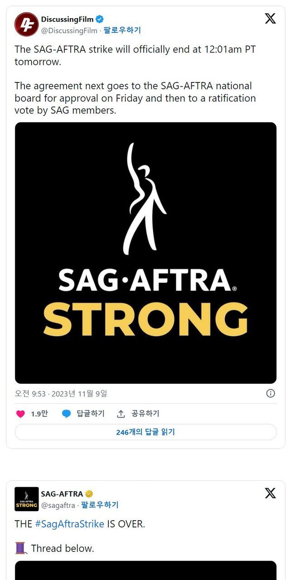Follow DiscussingFilm via the 팔로우하기 link
The image size is (290, 580).
122,30
